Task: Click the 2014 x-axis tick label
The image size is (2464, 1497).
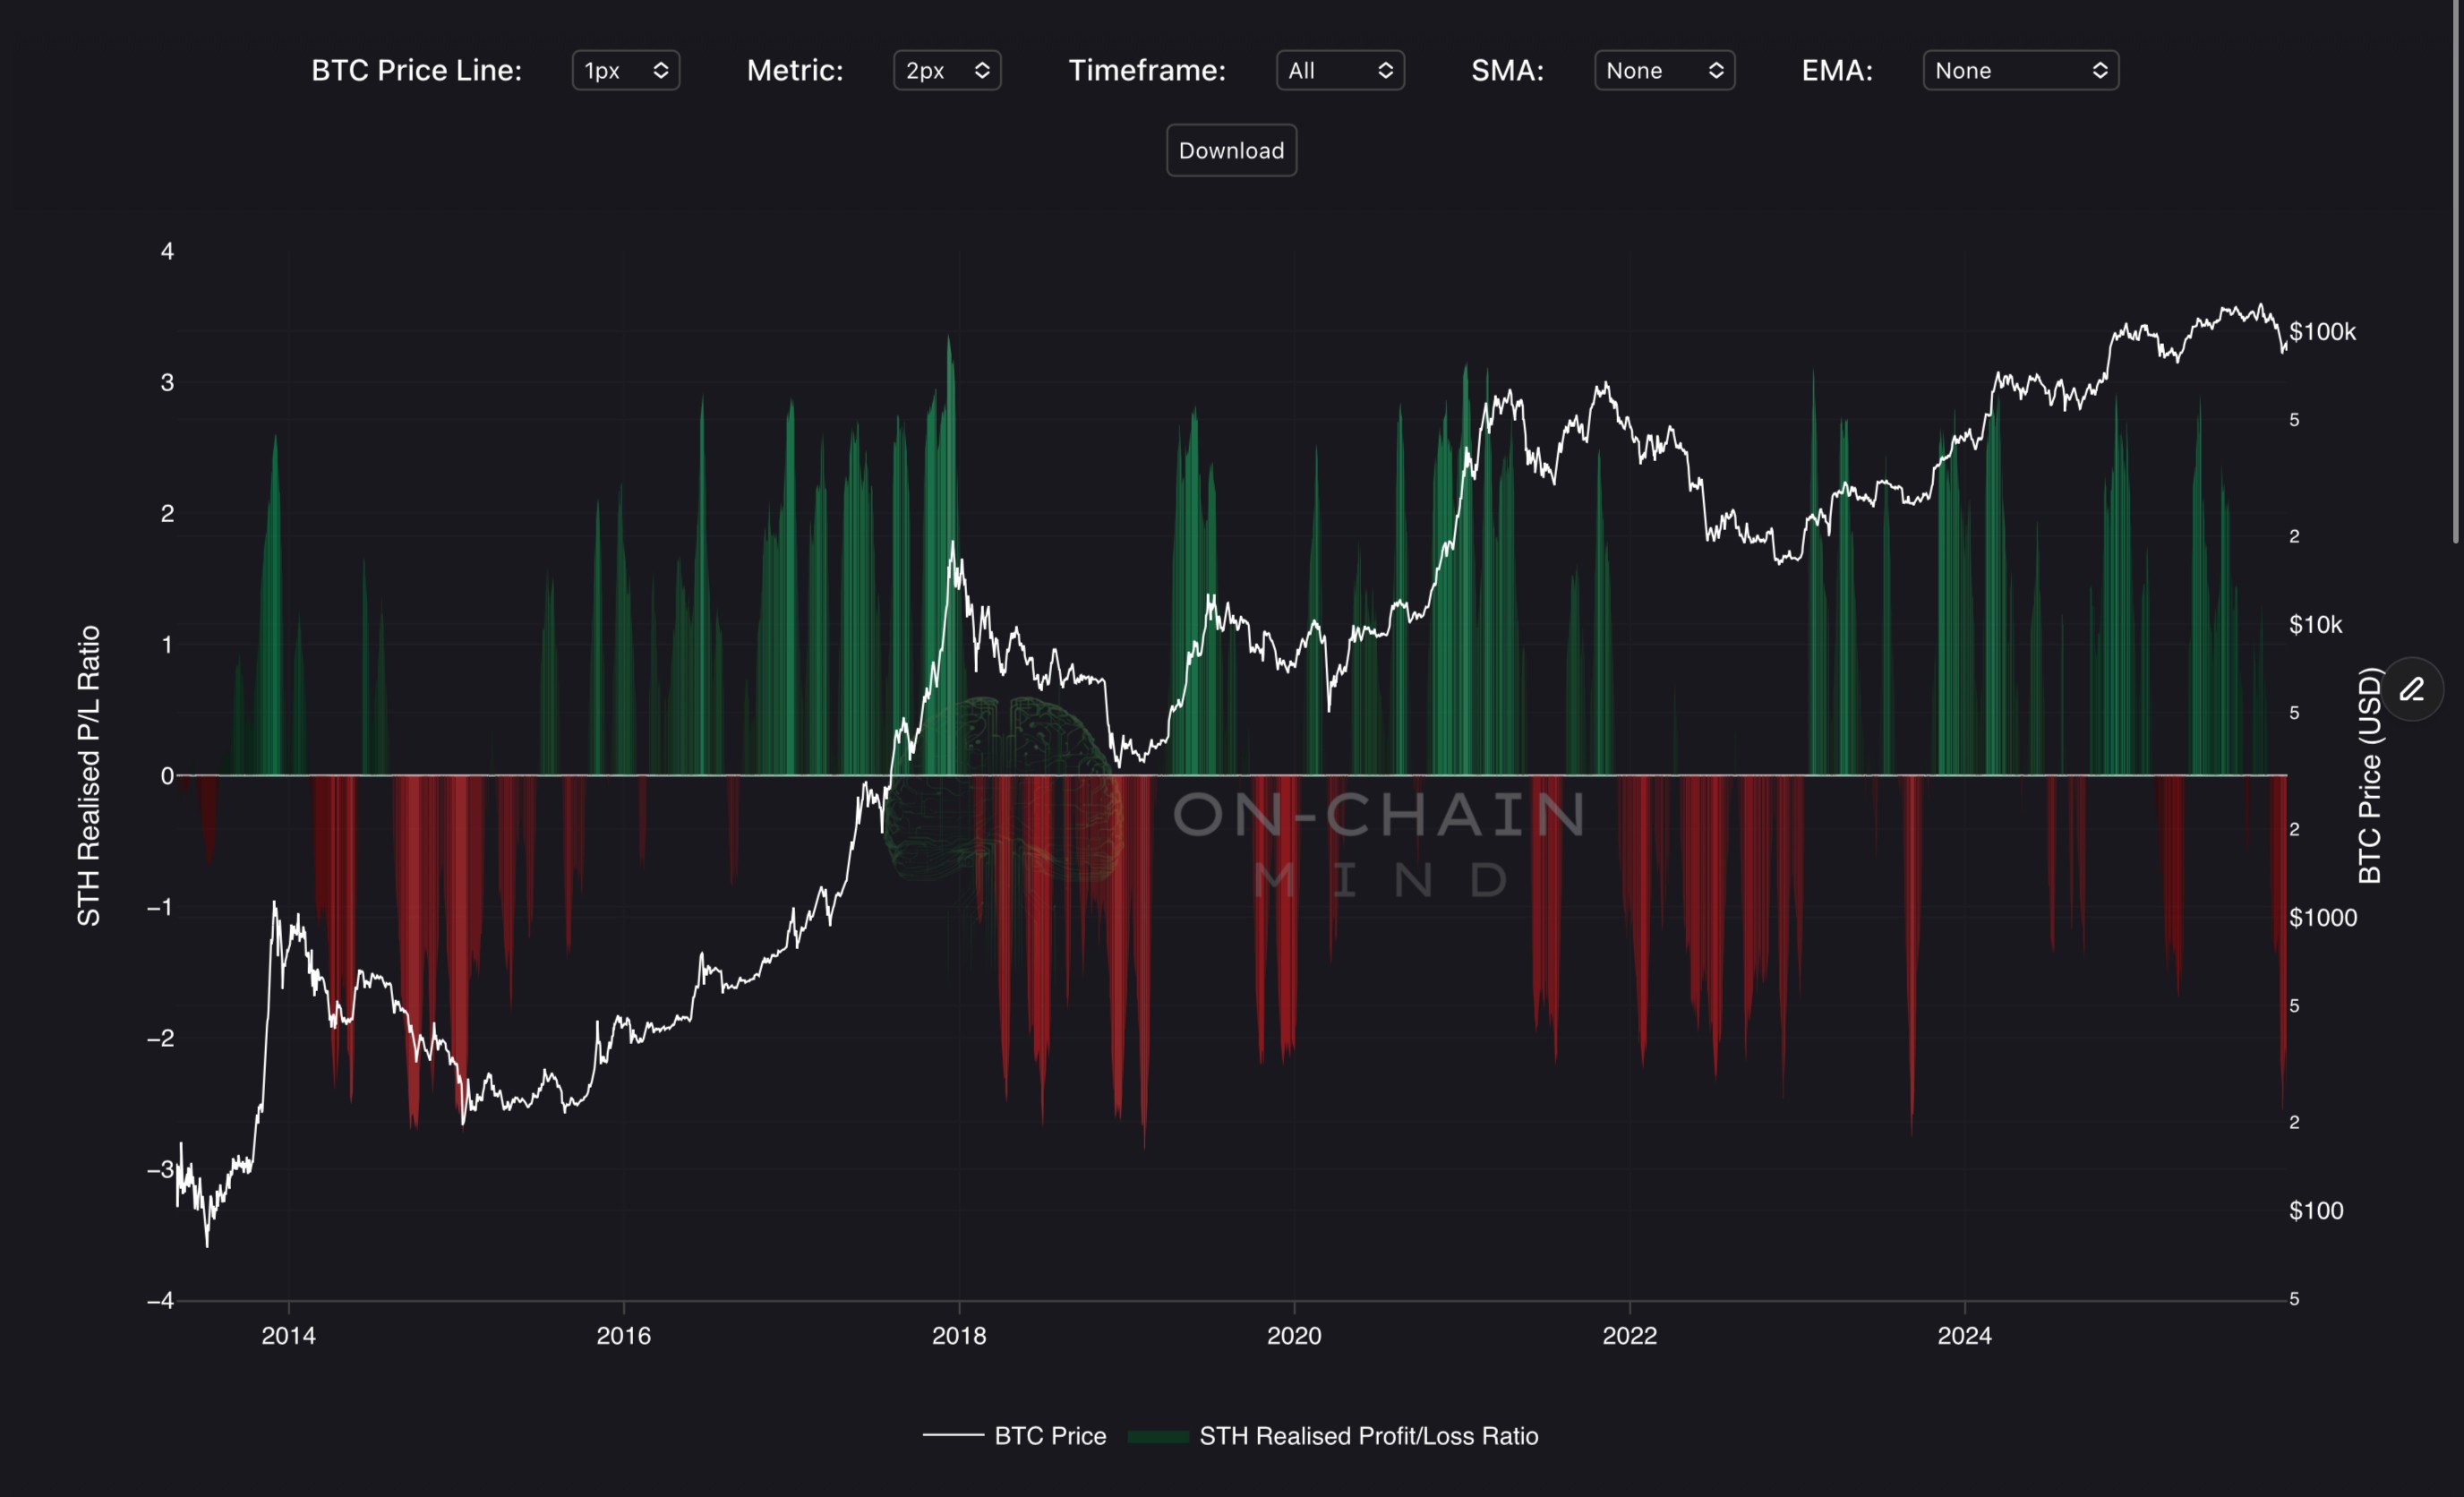Action: [x=288, y=1335]
